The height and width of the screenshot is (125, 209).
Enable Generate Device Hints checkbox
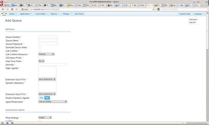pyautogui.click(x=40, y=47)
